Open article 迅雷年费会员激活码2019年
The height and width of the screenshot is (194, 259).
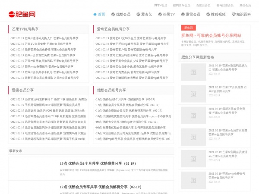click(48, 116)
